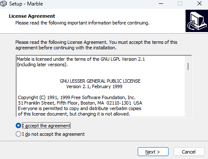Minimize the Marble Setup window

[161, 3]
